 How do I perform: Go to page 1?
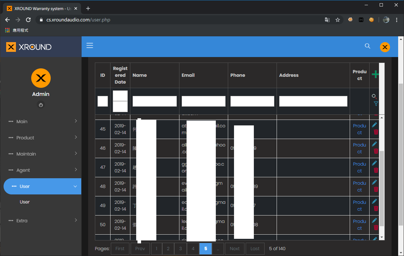(156, 249)
